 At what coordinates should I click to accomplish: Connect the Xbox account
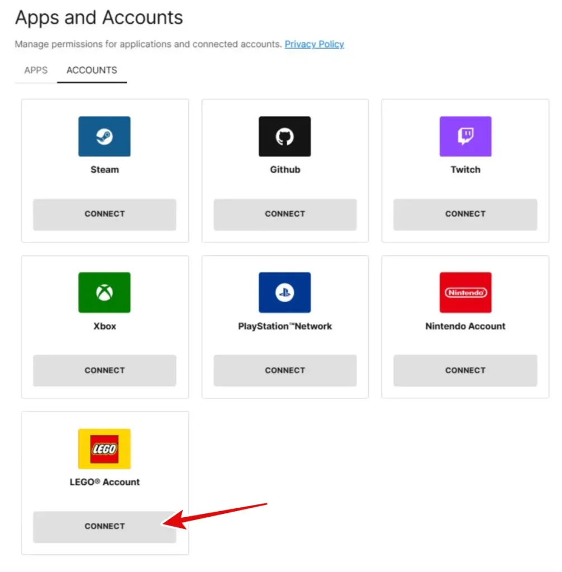(104, 370)
